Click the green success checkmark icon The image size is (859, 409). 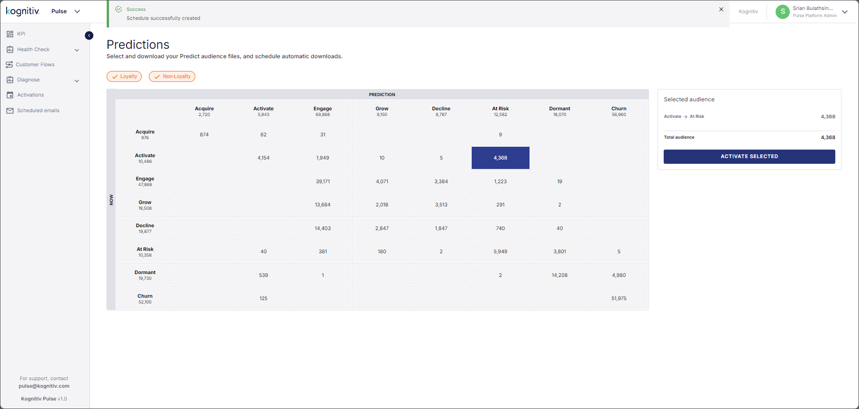click(119, 9)
